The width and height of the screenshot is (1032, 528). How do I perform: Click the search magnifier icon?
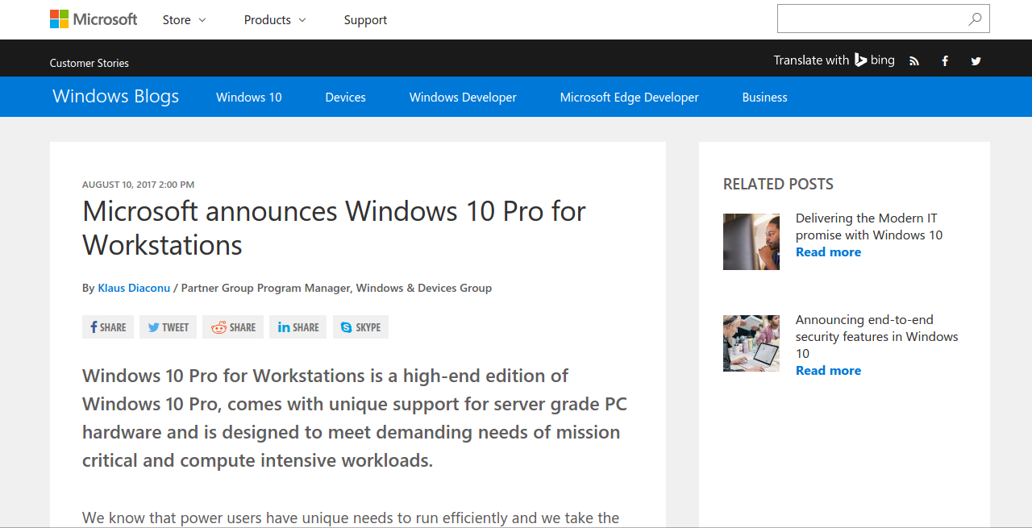coord(975,19)
